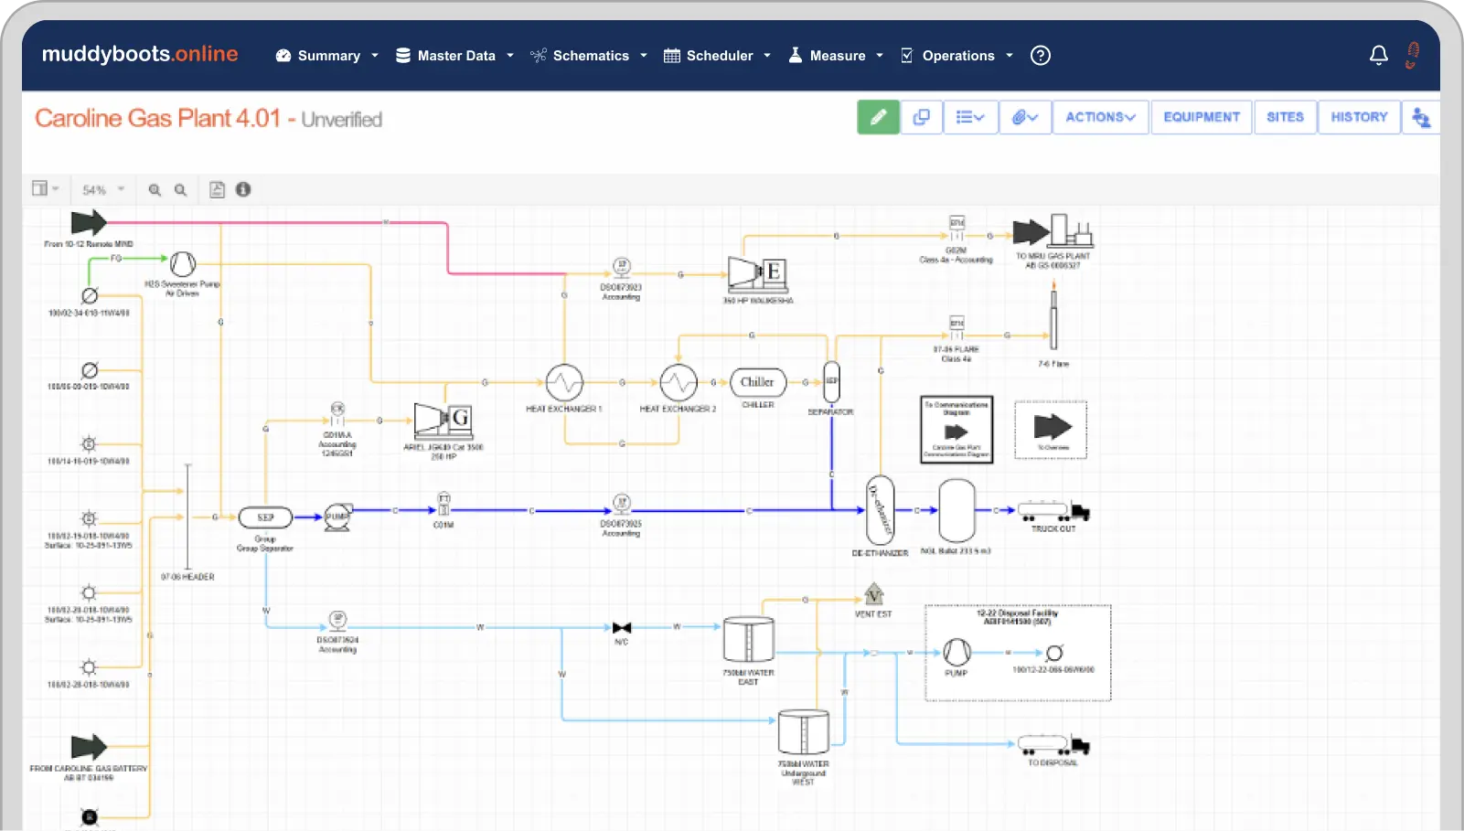Screen dimensions: 1464x831
Task: Select the Chiller symbol in the schematic
Action: (757, 382)
